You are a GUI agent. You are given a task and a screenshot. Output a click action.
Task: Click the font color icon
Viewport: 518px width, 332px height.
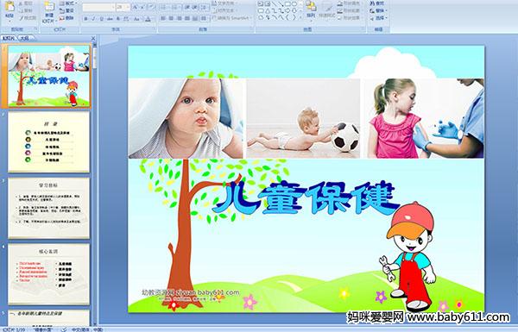148,19
